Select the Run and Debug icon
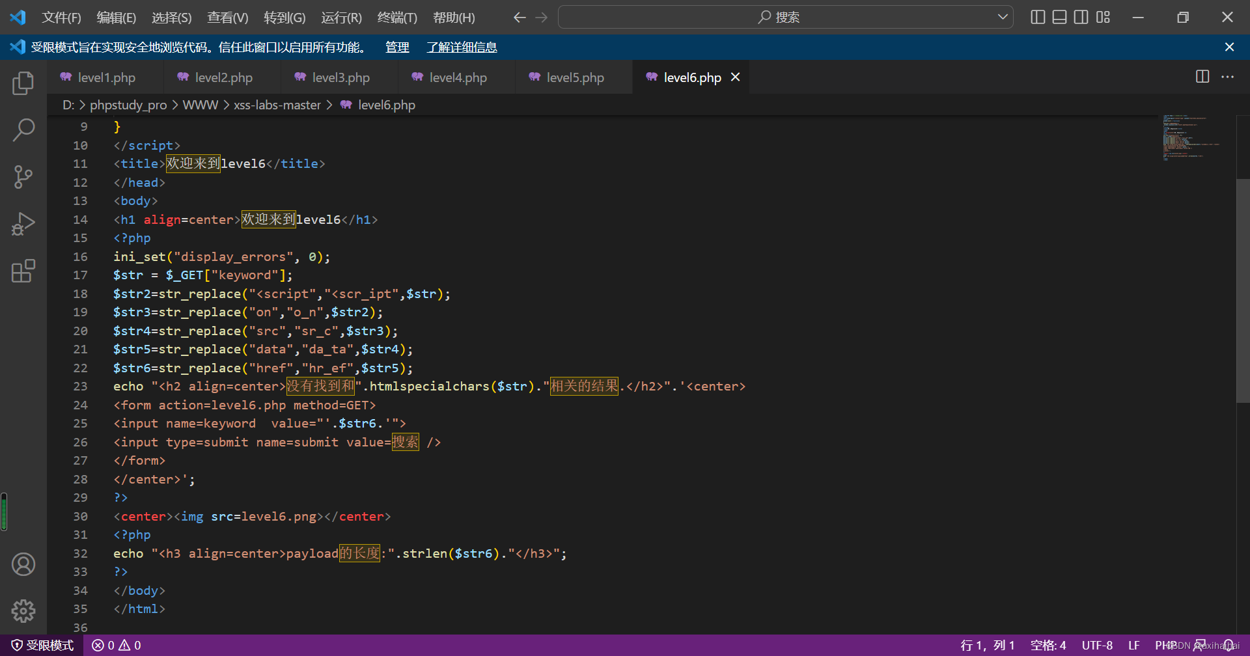1250x656 pixels. click(x=23, y=223)
